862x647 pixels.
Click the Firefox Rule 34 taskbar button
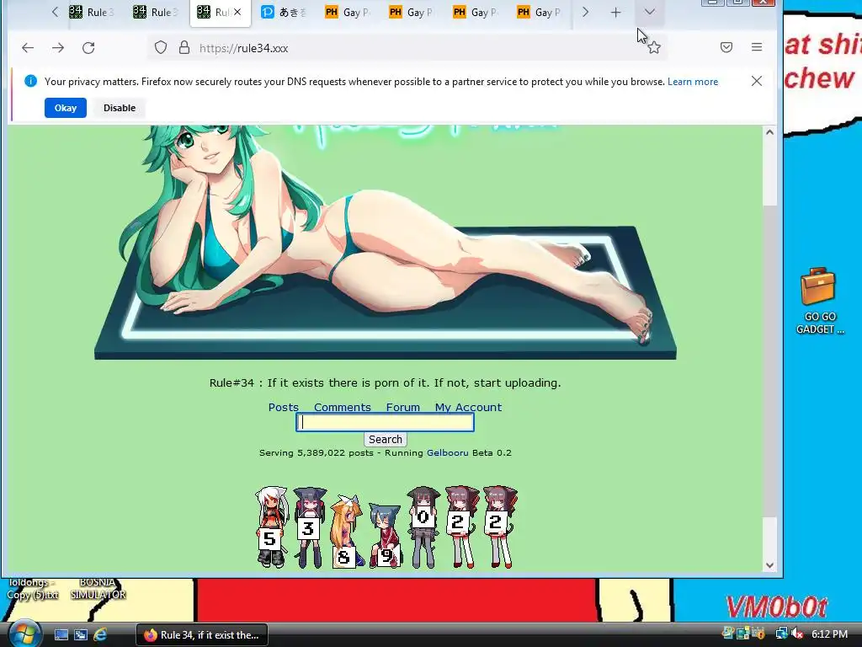202,635
